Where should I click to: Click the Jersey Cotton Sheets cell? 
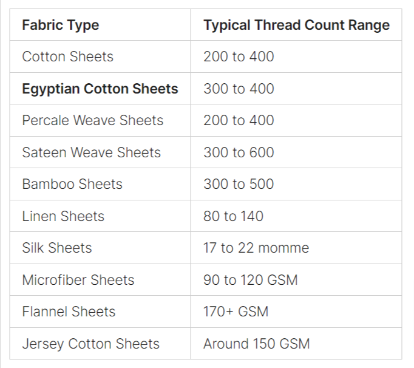click(91, 344)
